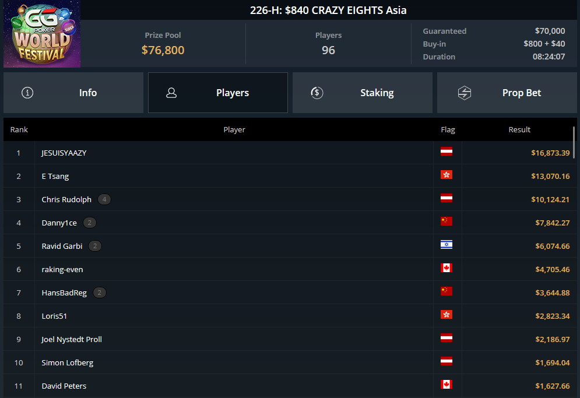The width and height of the screenshot is (580, 398).
Task: Select player David Peters row
Action: click(x=289, y=386)
